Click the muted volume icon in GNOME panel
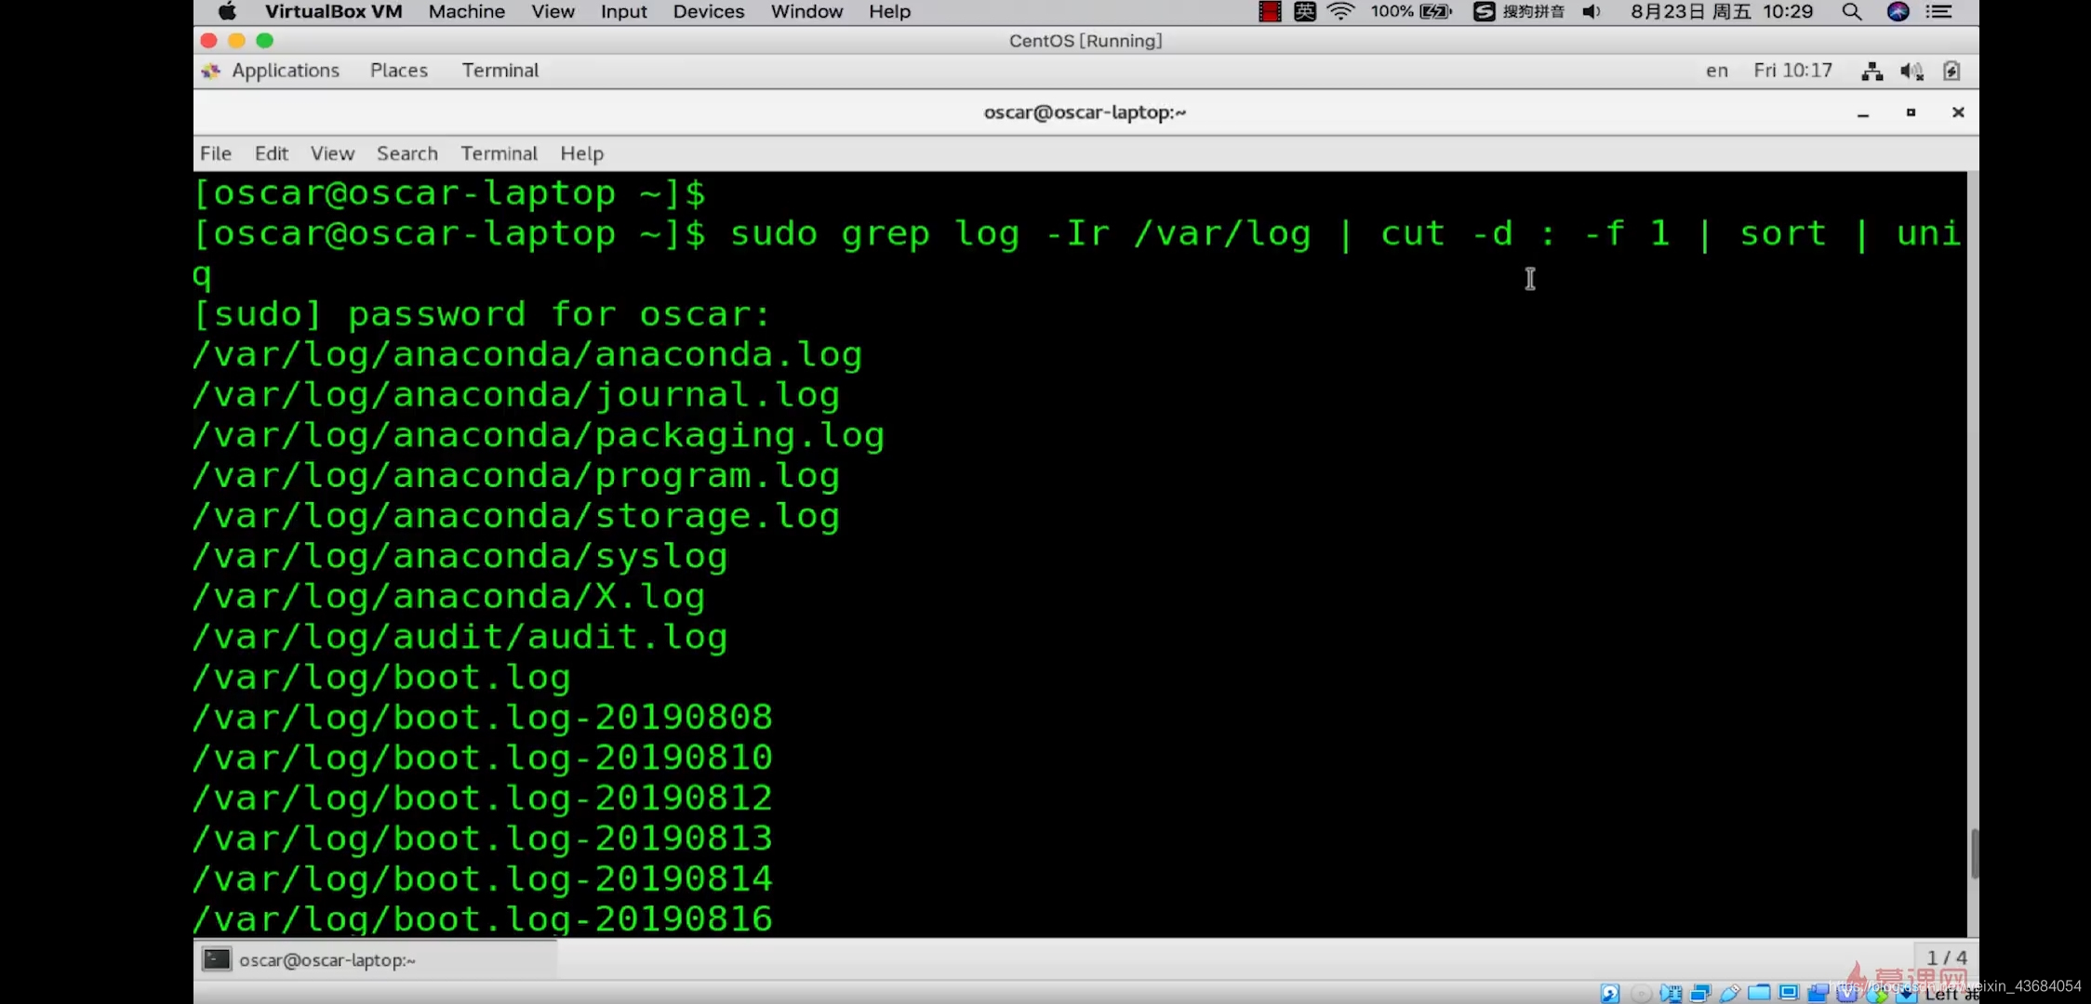 pyautogui.click(x=1911, y=72)
